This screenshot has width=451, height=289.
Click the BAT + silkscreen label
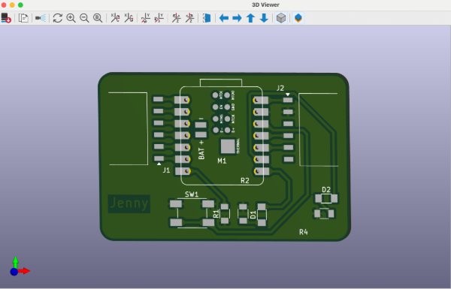[x=201, y=149]
